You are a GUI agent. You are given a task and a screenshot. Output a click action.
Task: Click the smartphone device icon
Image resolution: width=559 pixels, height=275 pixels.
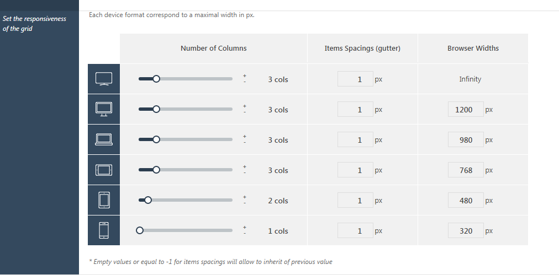click(104, 230)
